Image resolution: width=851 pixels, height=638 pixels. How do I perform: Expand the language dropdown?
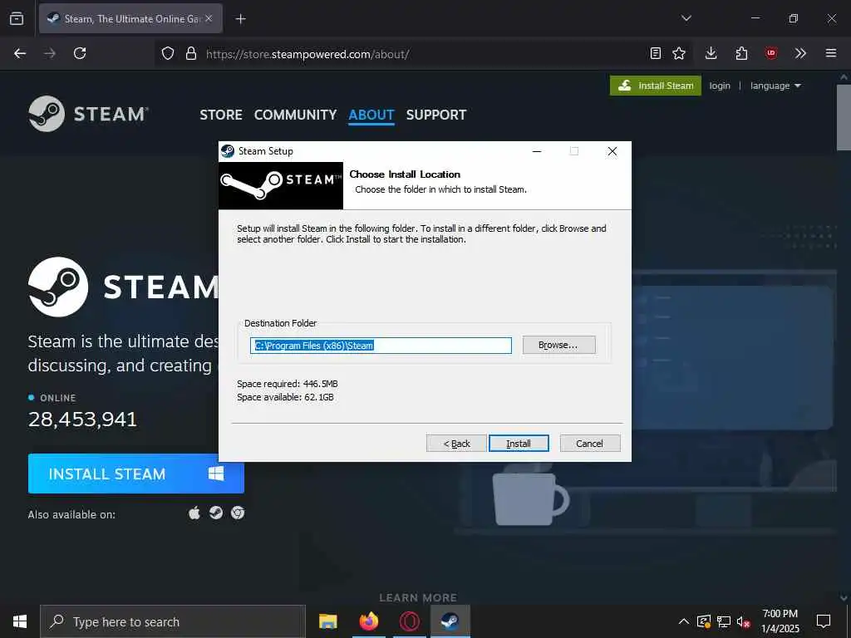click(x=775, y=86)
